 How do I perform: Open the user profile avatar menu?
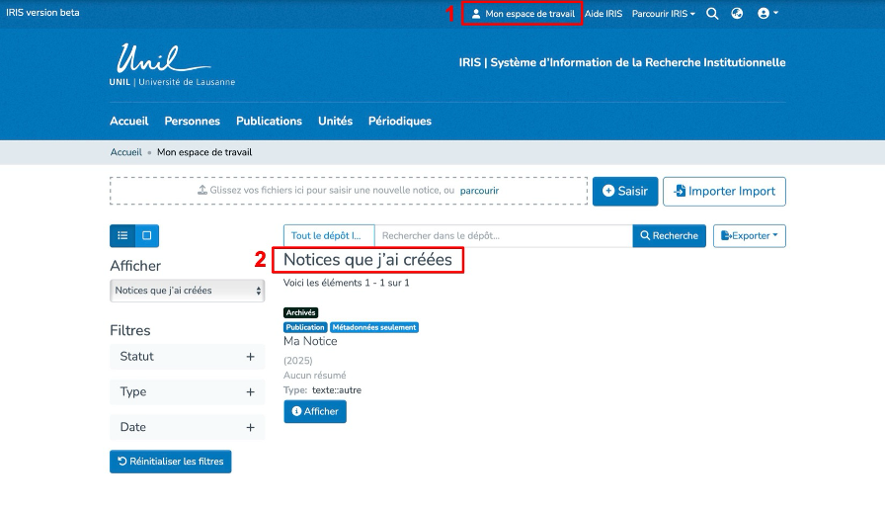point(766,14)
